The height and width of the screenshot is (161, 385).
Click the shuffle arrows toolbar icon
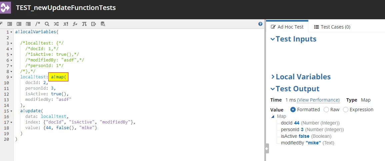[56, 24]
